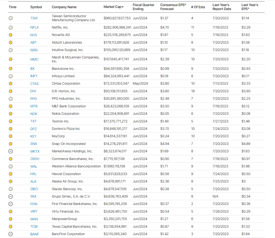This screenshot has width=275, height=238.
Task: Click the moon time icon for ISRG
Action: tap(10, 50)
